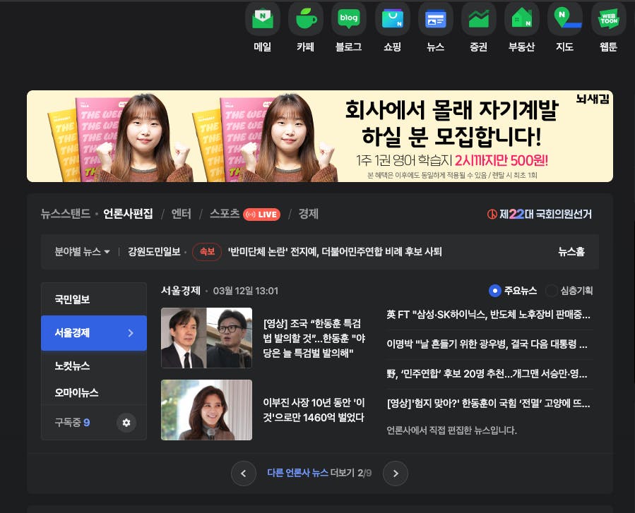635x513 pixels.
Task: Click the election stamp icon beside 제22대
Action: point(492,214)
